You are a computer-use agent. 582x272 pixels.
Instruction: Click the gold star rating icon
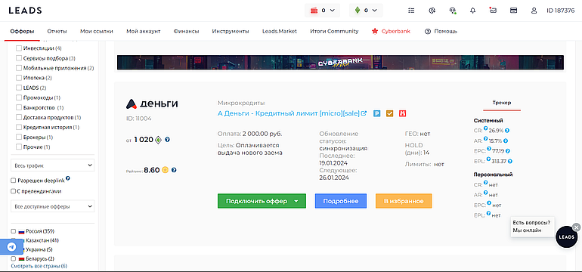[x=166, y=170]
